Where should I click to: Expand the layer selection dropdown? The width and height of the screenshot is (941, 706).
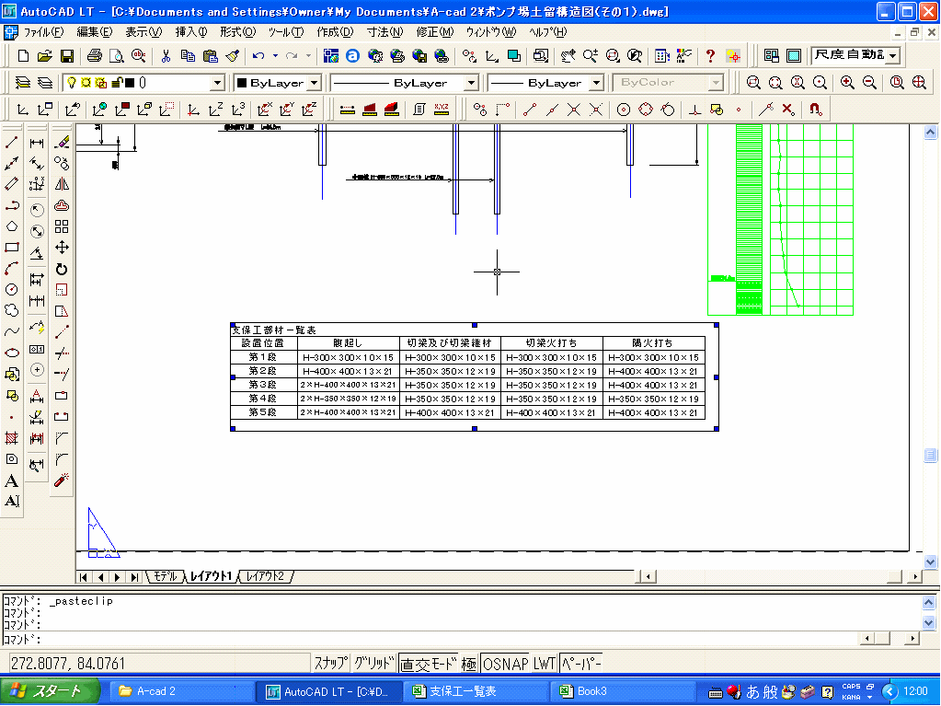[217, 83]
